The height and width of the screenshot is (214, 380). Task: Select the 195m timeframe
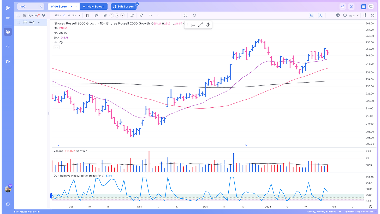click(x=58, y=15)
